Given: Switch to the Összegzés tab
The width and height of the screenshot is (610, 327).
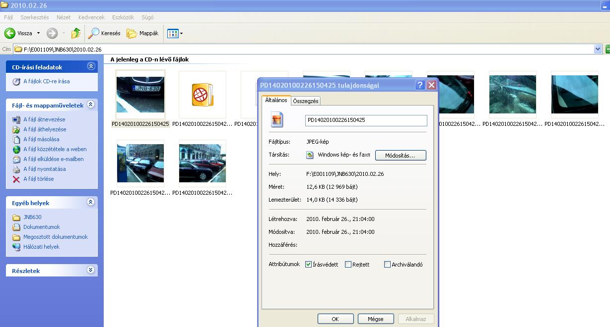Looking at the screenshot, I should coord(306,101).
